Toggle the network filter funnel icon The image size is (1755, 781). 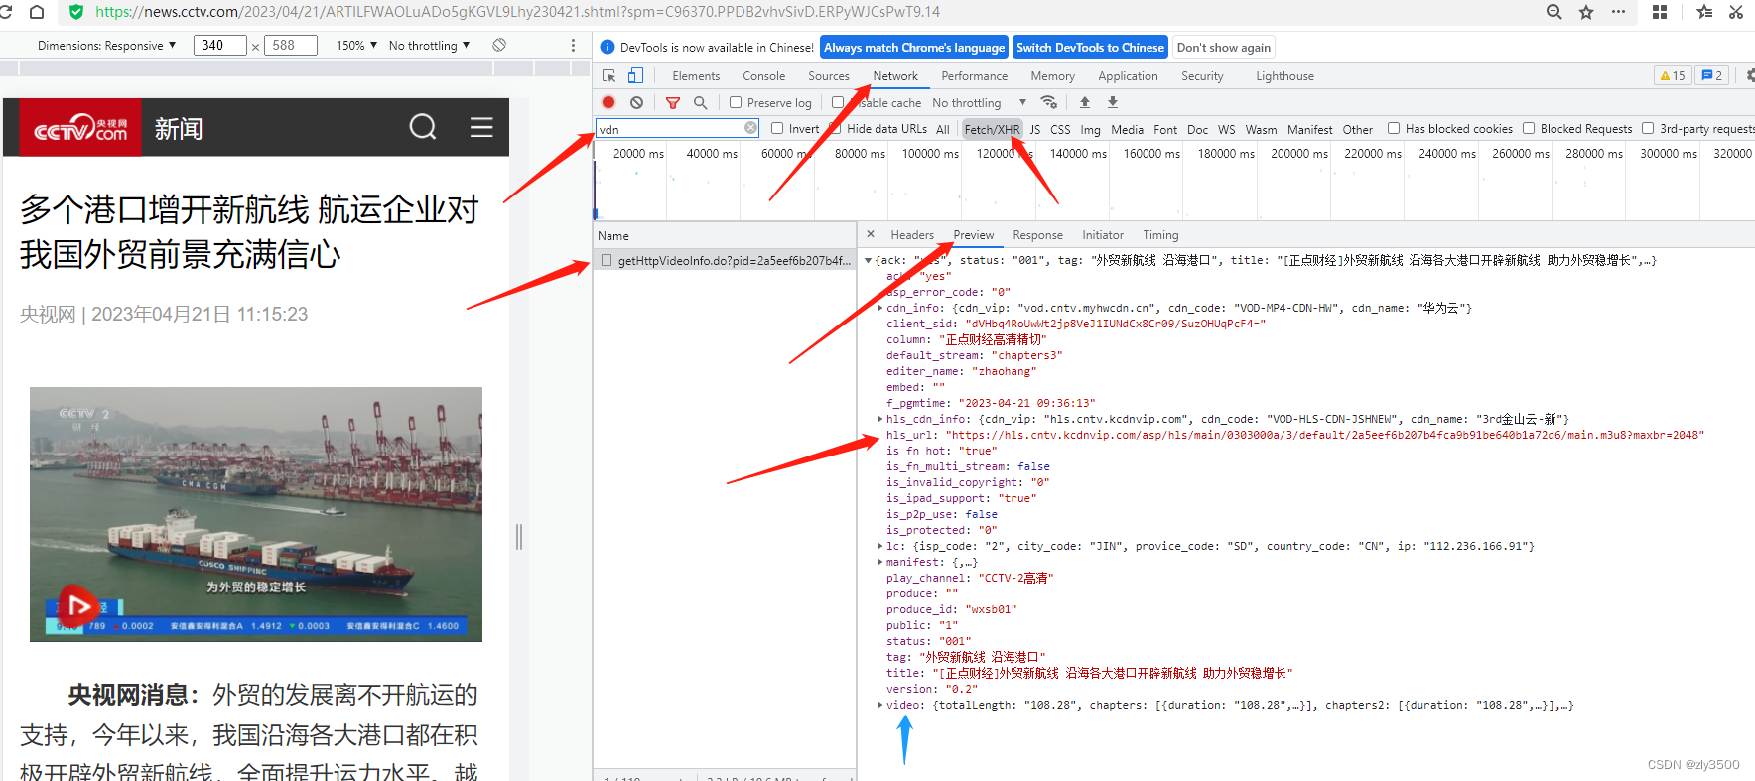(x=673, y=102)
